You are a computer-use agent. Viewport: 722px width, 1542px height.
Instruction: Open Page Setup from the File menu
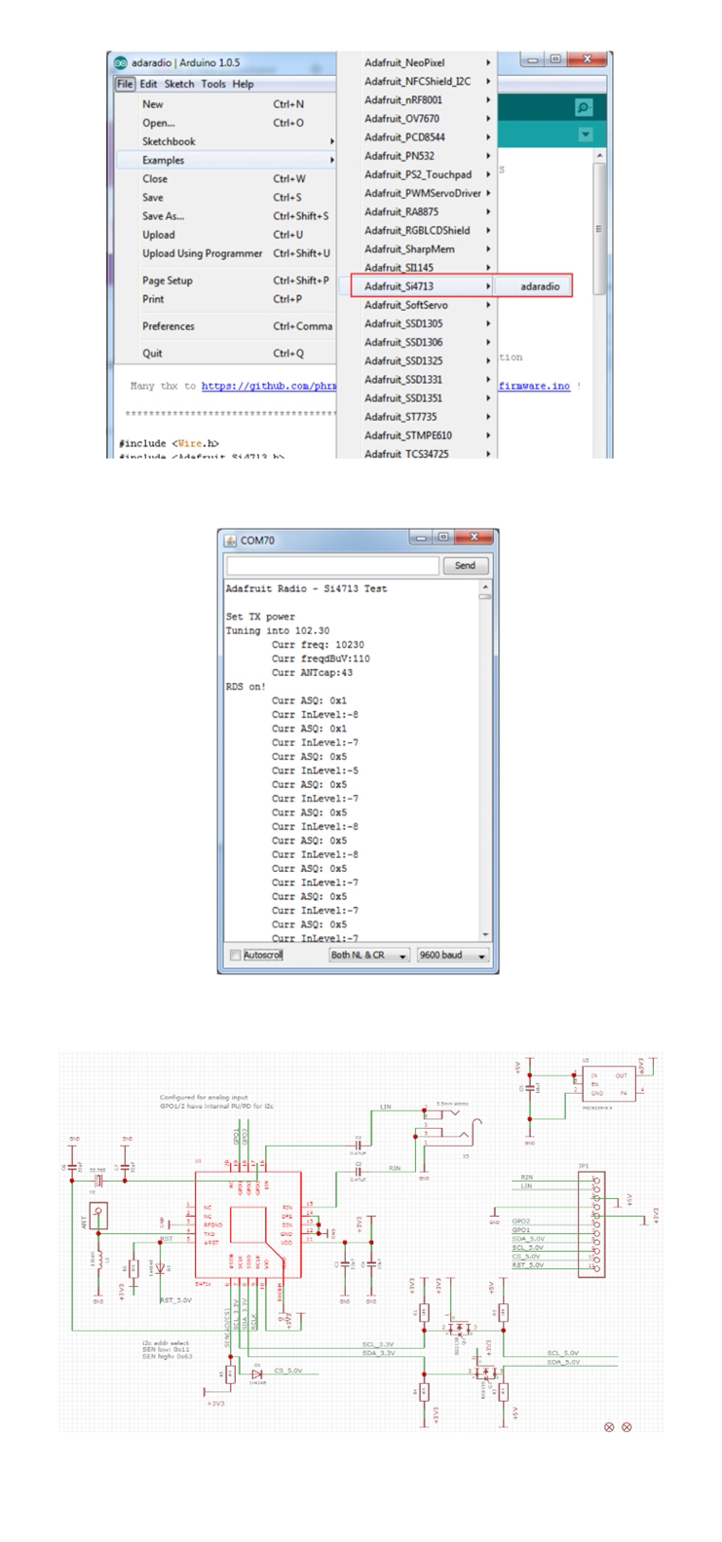(226, 281)
